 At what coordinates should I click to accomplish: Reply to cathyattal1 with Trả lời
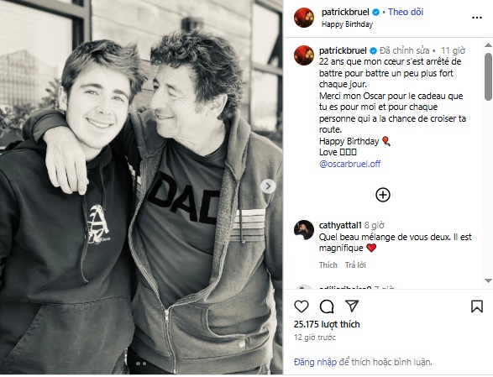355,265
